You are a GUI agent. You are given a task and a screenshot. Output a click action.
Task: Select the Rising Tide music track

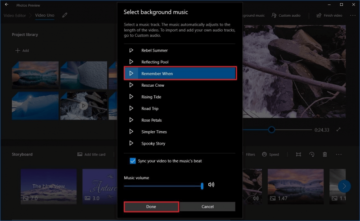click(151, 97)
